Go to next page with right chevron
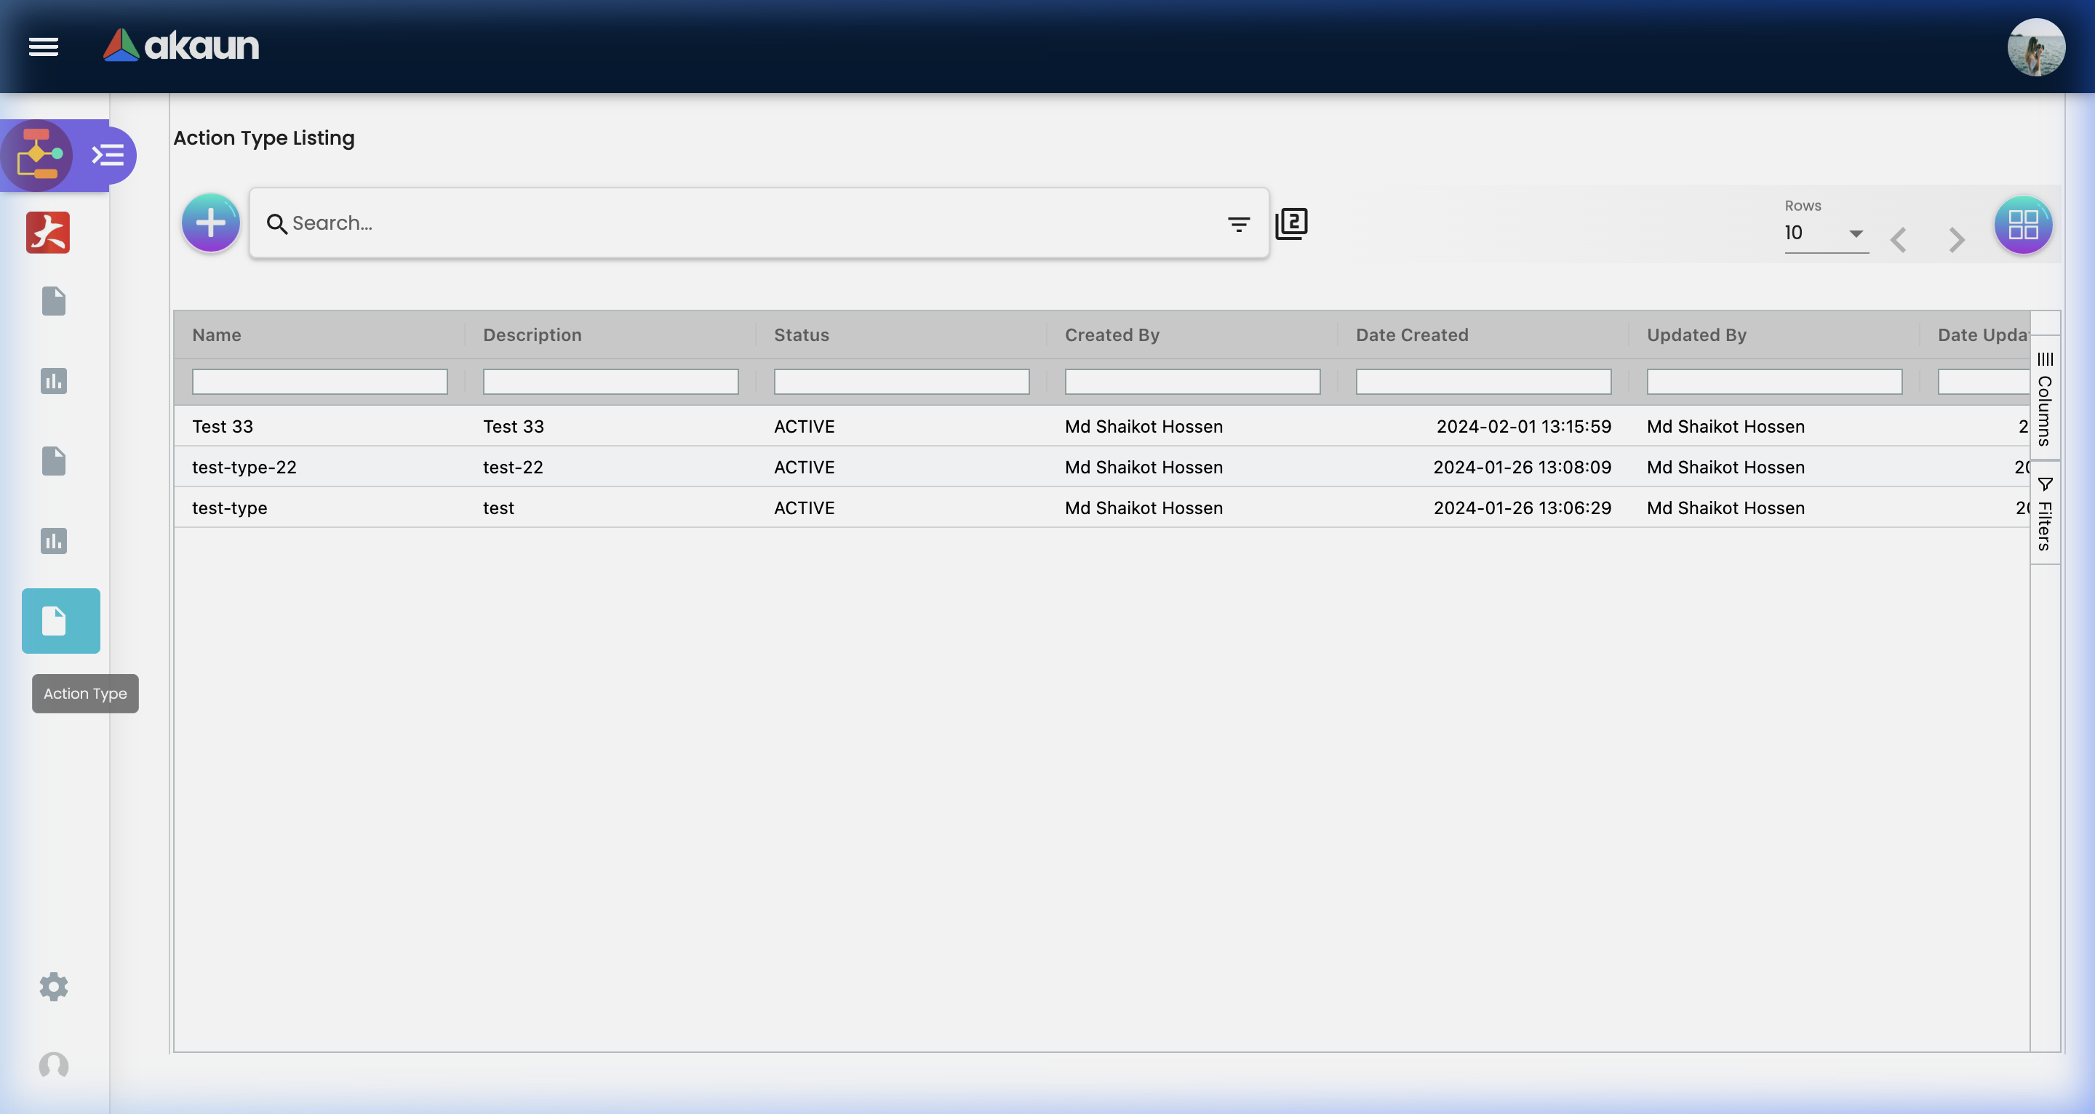The image size is (2095, 1114). coord(1956,240)
